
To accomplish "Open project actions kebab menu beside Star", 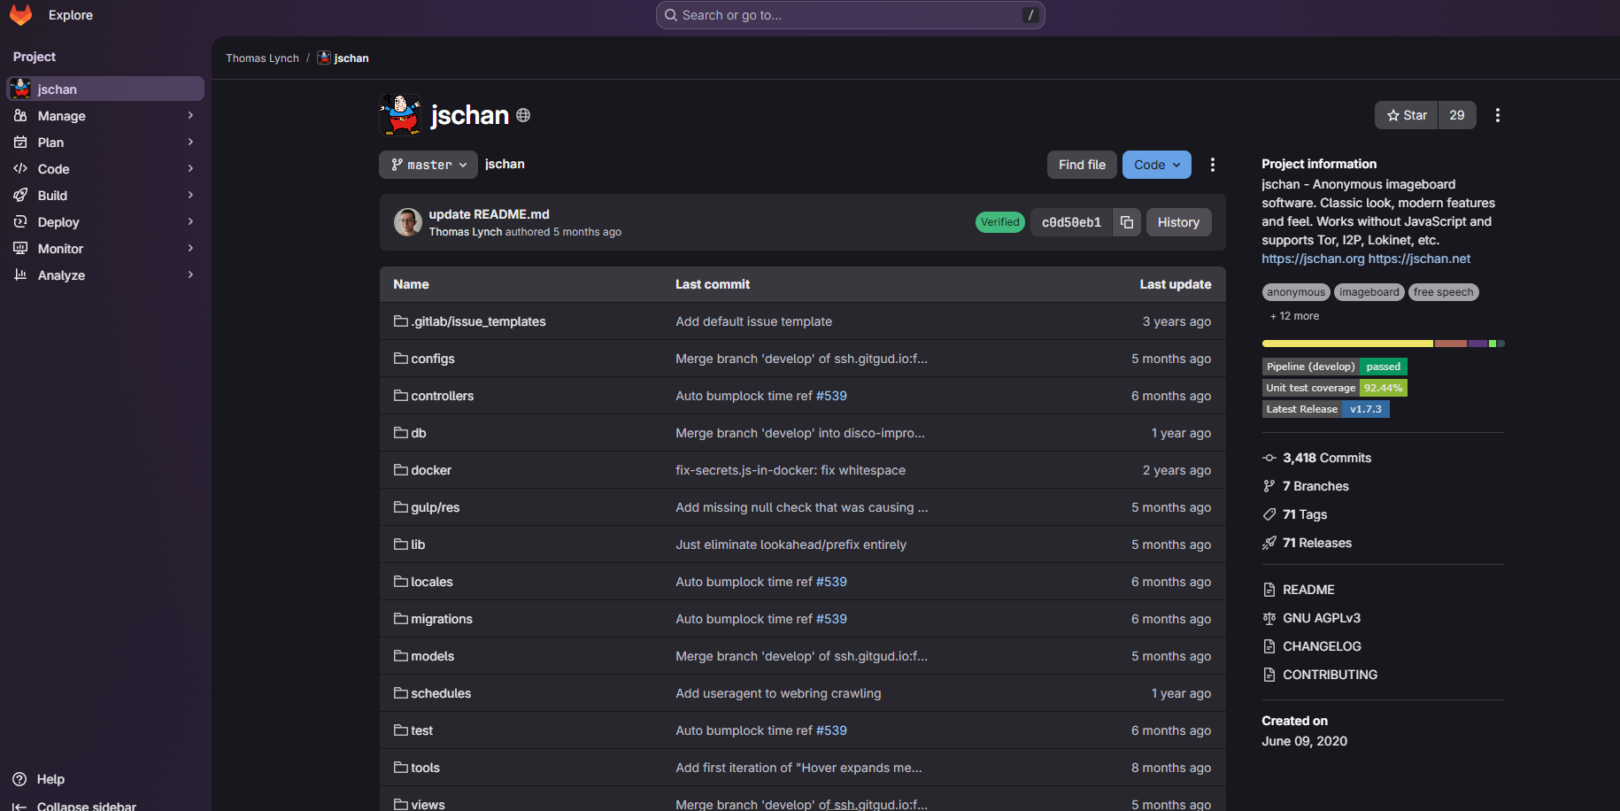I will pyautogui.click(x=1497, y=115).
